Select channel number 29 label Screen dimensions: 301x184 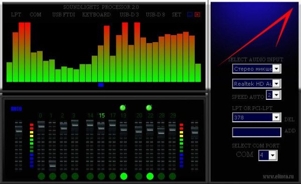click(x=173, y=115)
